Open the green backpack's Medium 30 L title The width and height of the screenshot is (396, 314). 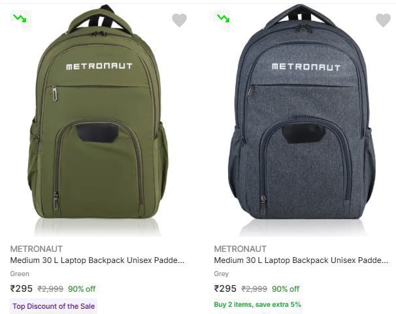pos(97,260)
